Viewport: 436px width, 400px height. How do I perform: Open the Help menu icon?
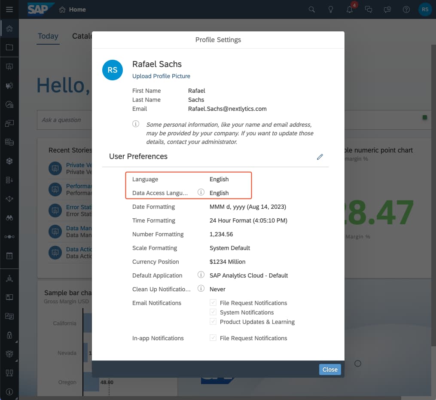pos(406,9)
